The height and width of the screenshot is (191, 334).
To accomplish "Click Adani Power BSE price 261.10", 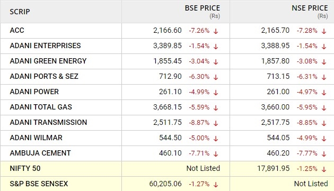I will pyautogui.click(x=170, y=92).
